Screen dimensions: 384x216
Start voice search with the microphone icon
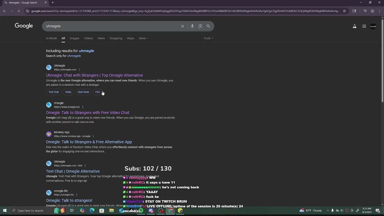click(192, 26)
